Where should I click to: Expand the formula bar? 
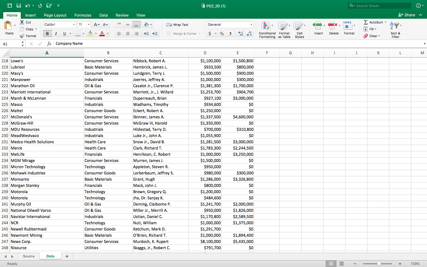[x=425, y=44]
